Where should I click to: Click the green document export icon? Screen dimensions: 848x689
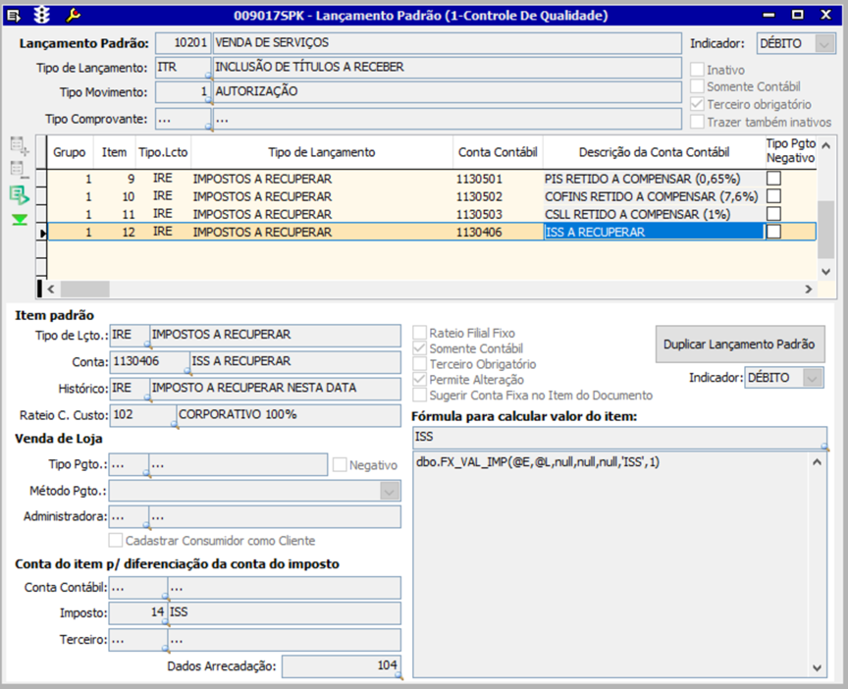[x=20, y=195]
